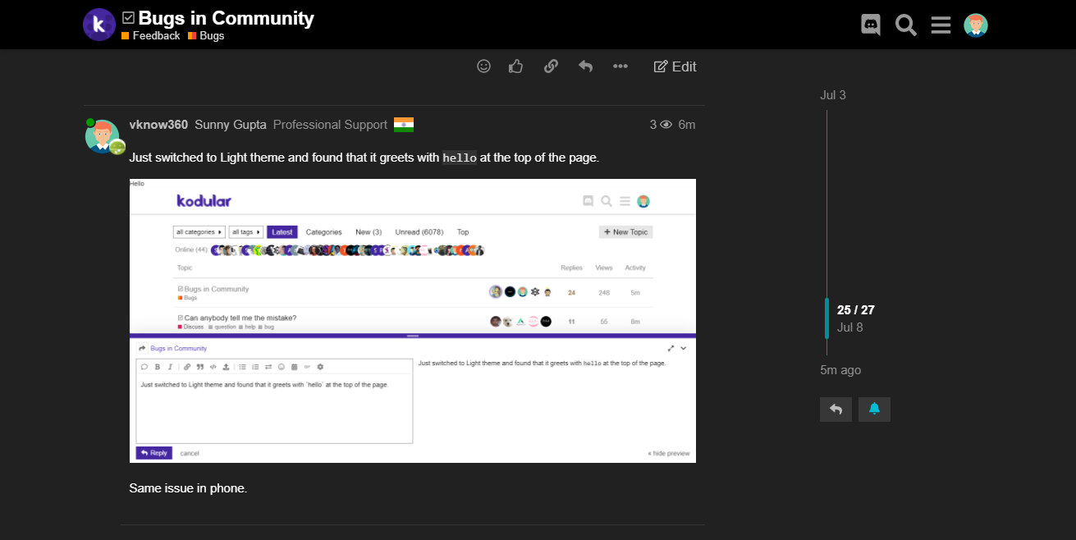
Task: Like the post with thumbs-up icon
Action: [516, 66]
